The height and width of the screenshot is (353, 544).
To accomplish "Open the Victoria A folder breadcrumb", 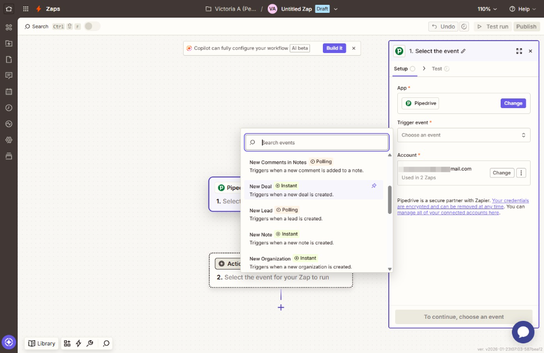I will pyautogui.click(x=231, y=9).
